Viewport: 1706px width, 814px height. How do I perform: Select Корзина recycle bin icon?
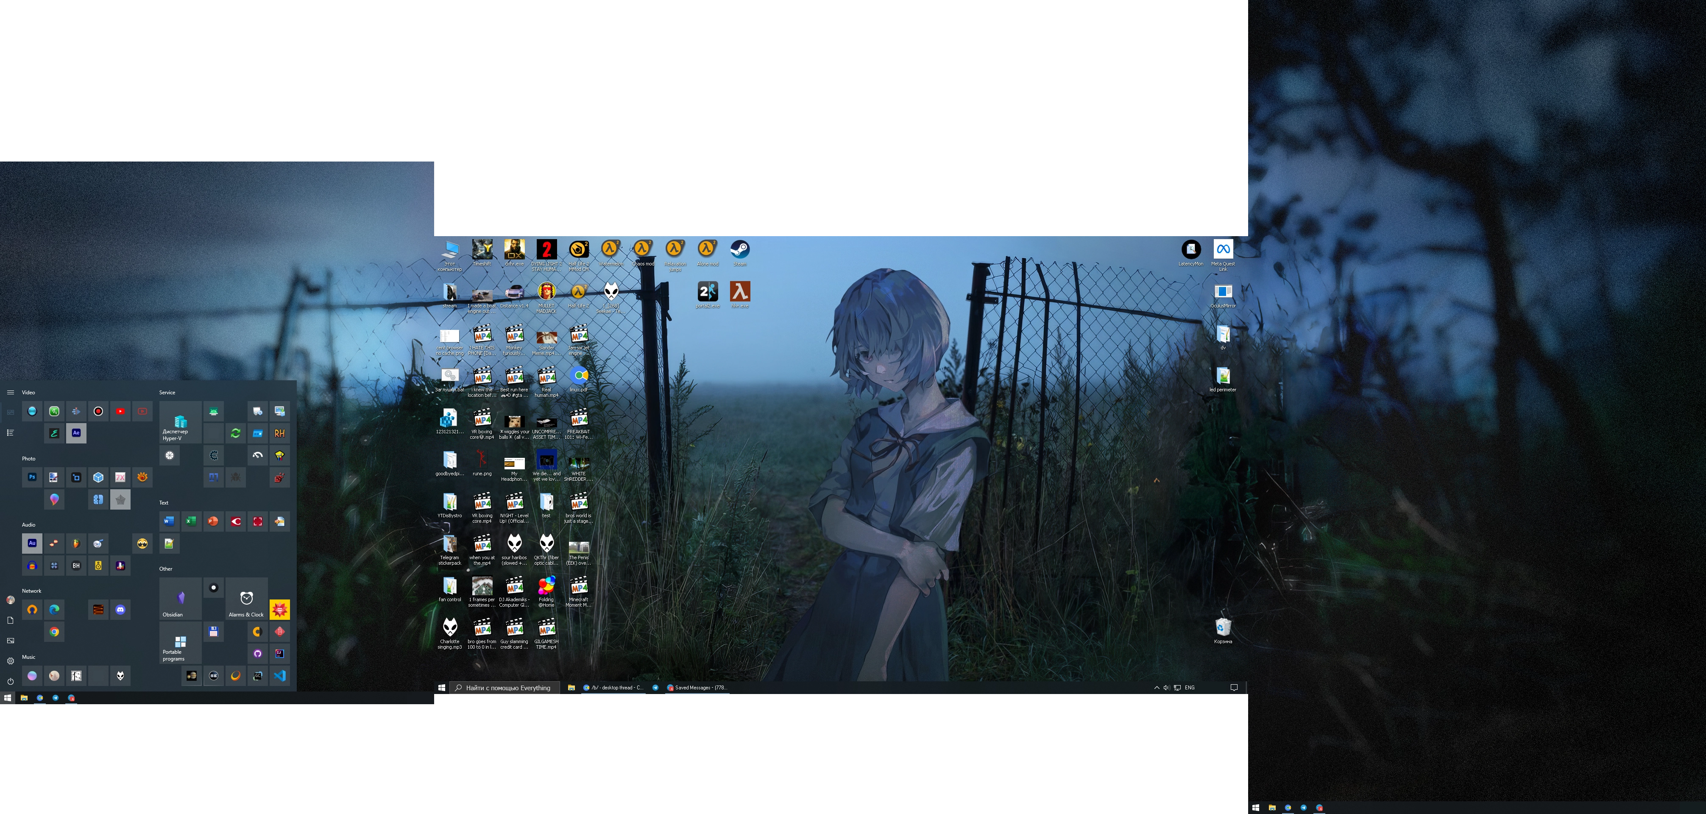1223,630
